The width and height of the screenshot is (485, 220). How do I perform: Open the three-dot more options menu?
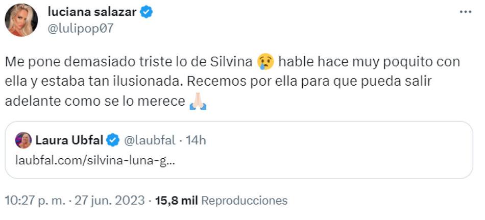coord(465,12)
